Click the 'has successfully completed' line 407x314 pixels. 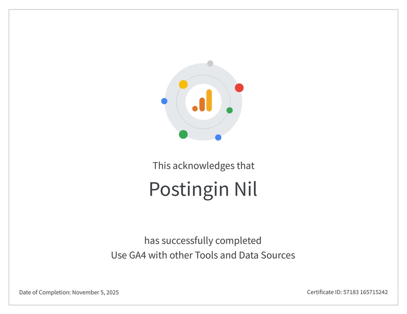coord(203,240)
